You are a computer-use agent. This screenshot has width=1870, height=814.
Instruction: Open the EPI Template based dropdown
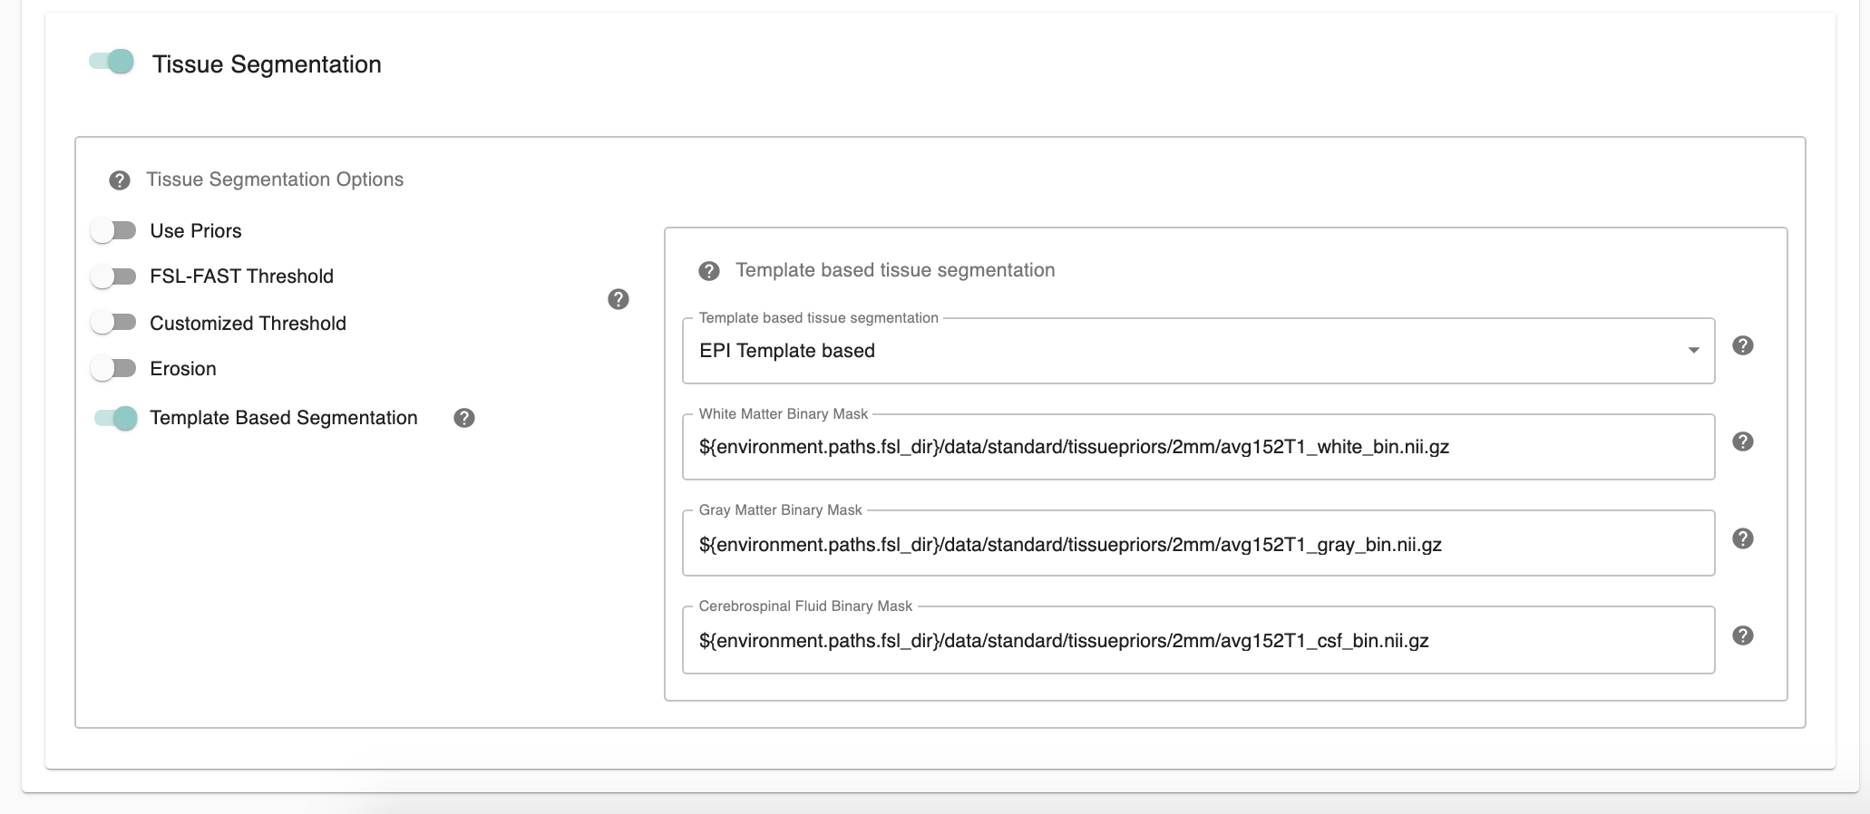(x=1179, y=351)
